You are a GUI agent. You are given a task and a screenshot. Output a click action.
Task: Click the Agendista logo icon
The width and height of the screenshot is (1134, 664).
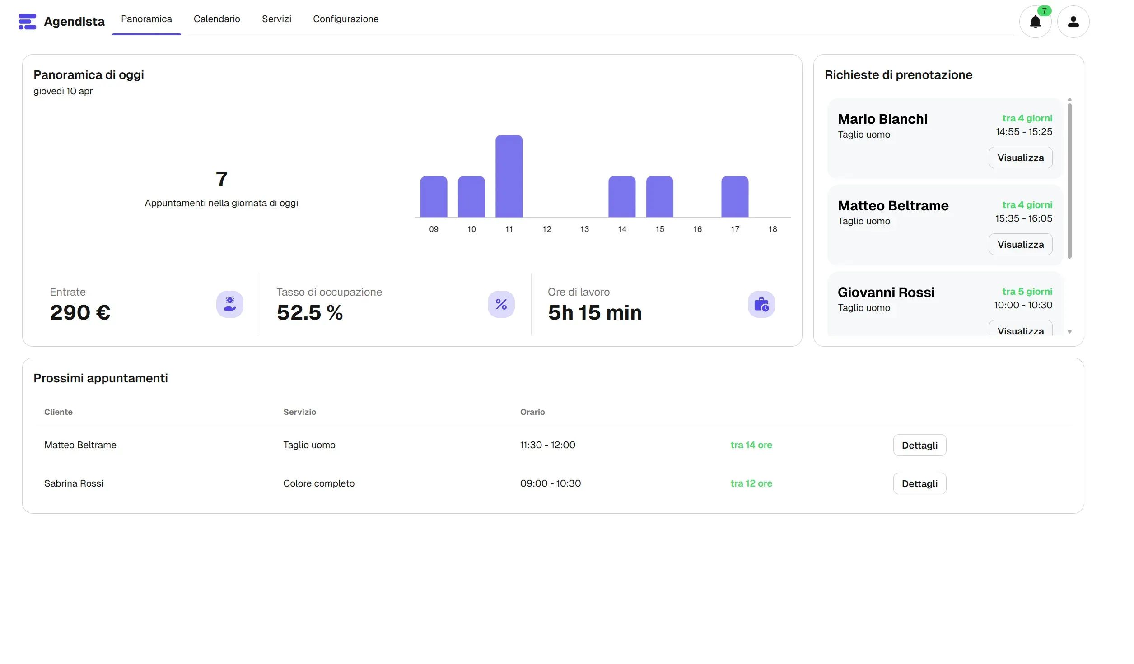[x=27, y=22]
